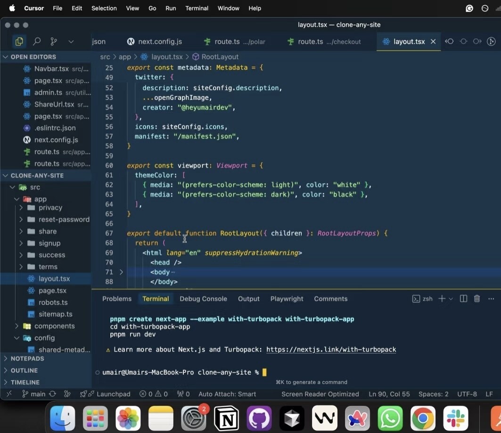Split the terminal panel
The image size is (501, 433).
pos(463,299)
